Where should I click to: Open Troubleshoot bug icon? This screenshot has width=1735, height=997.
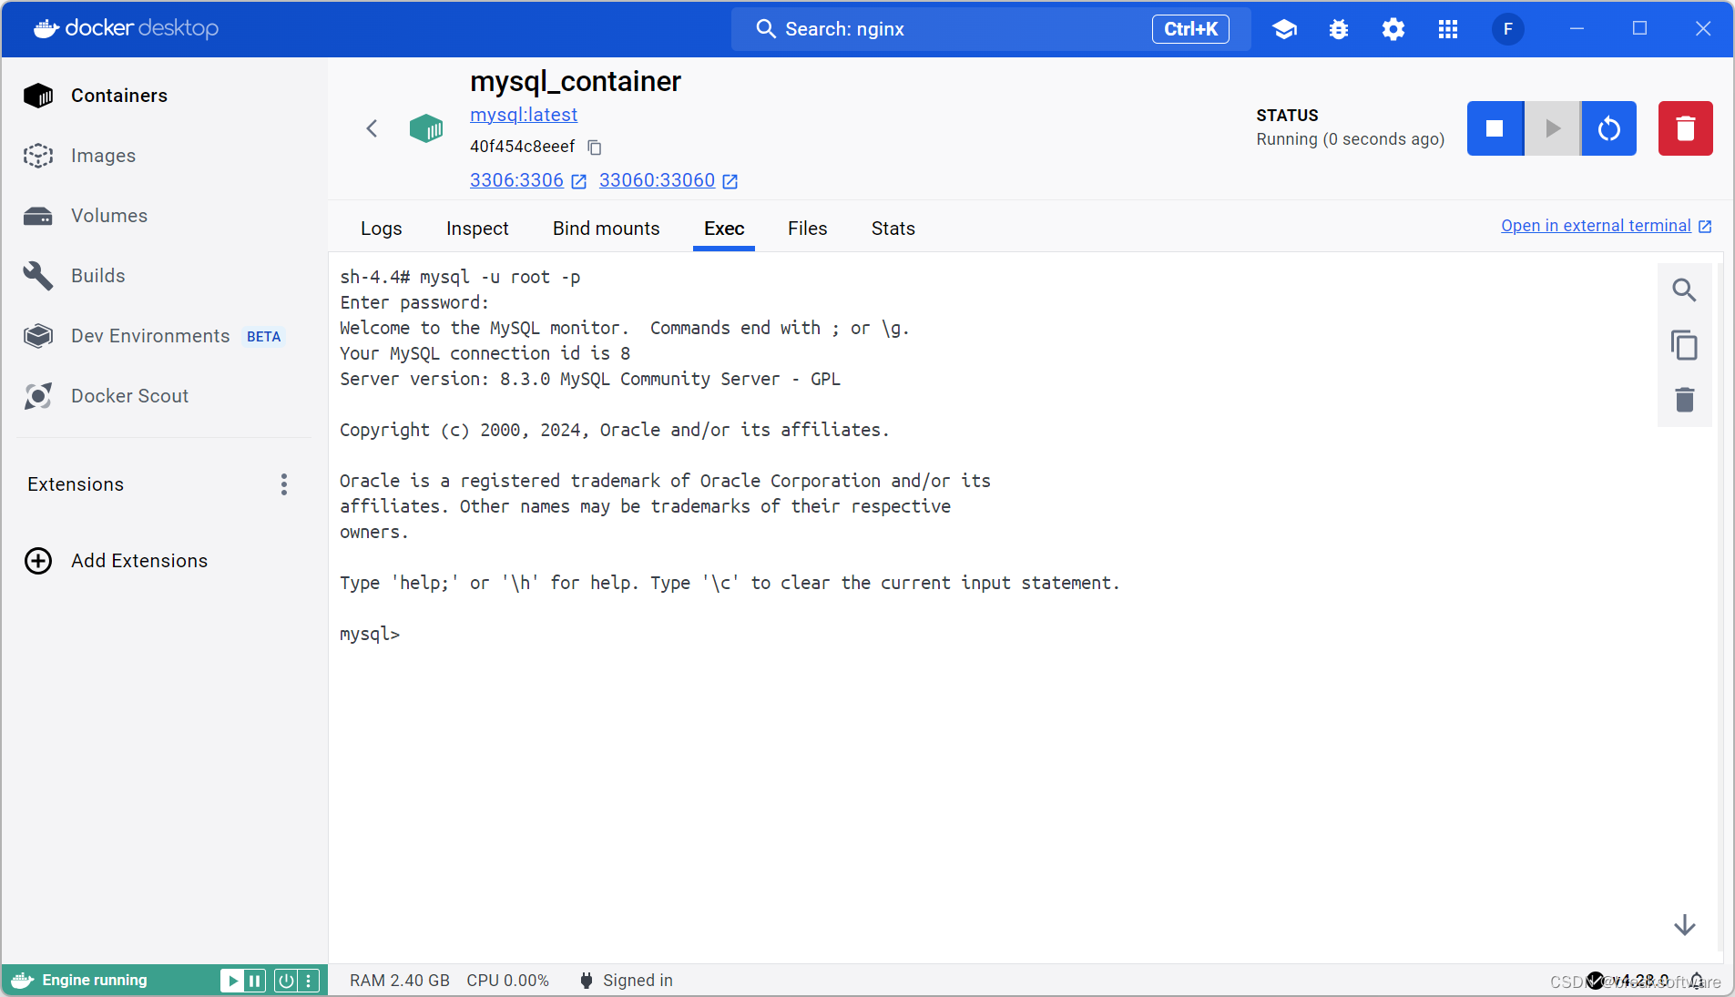1339,29
